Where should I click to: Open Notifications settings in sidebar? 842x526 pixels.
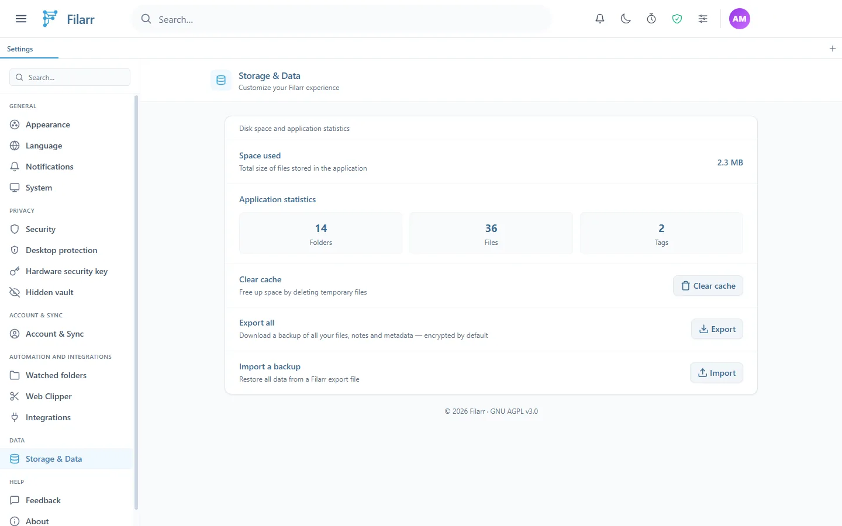coord(67,167)
